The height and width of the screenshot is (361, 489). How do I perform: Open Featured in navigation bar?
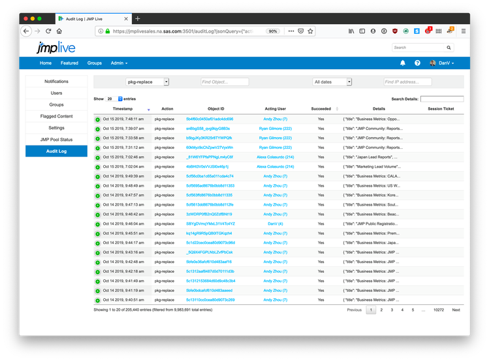(x=69, y=63)
